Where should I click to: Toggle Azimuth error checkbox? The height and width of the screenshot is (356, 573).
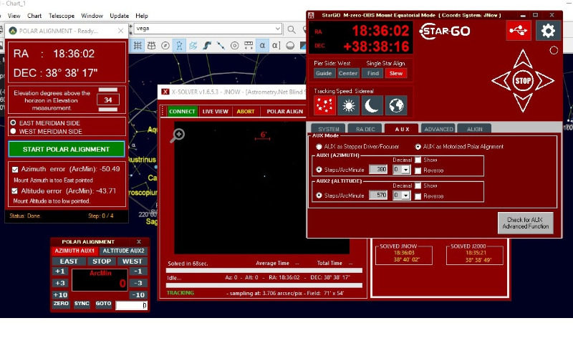tap(15, 169)
